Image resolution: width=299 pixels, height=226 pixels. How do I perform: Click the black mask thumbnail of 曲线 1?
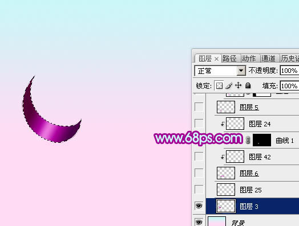click(262, 140)
